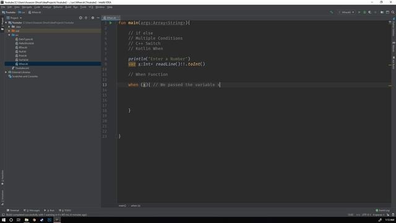Open the Messages tool window
The width and height of the screenshot is (396, 223).
pyautogui.click(x=32, y=211)
